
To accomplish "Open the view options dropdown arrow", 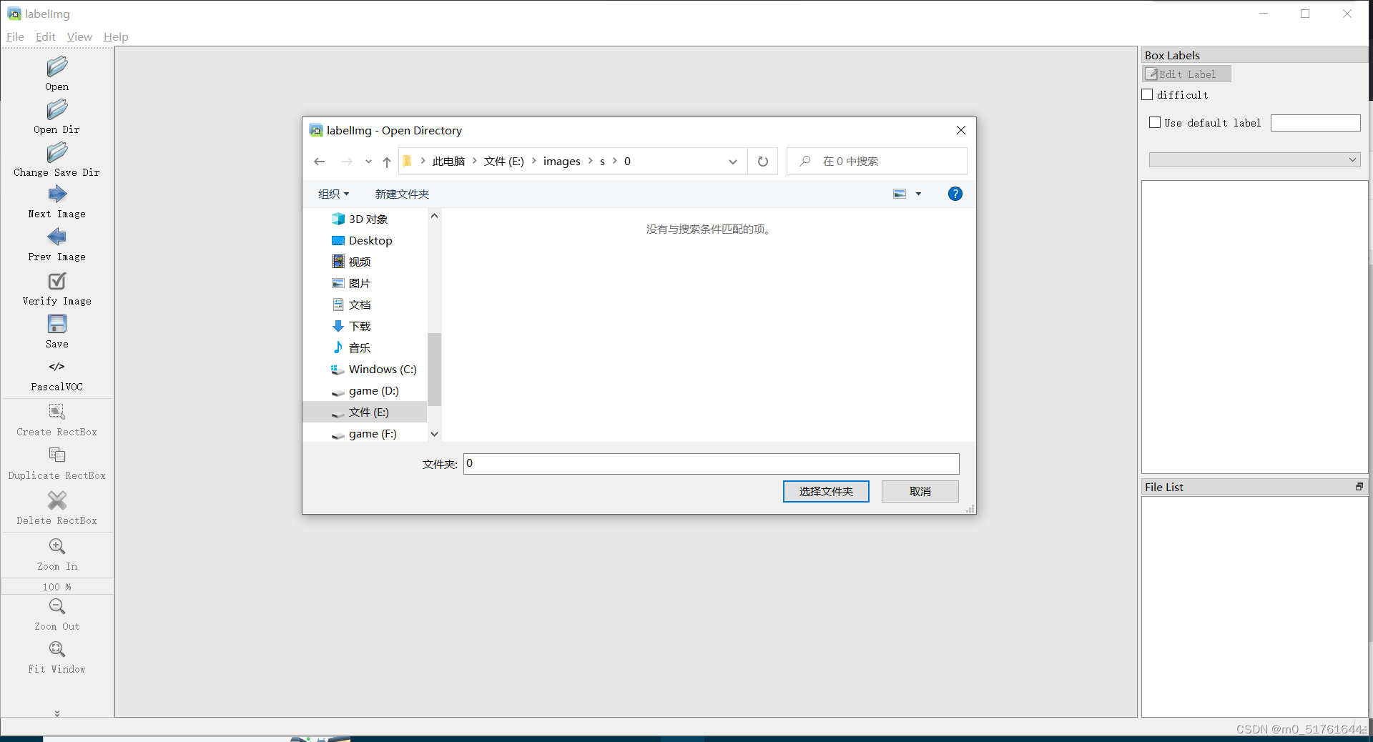I will [919, 194].
